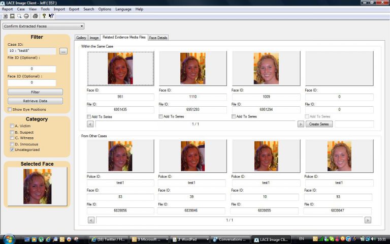This screenshot has height=244, width=390.
Task: Select face thumbnail with Face ID 1009
Action: coord(266,69)
